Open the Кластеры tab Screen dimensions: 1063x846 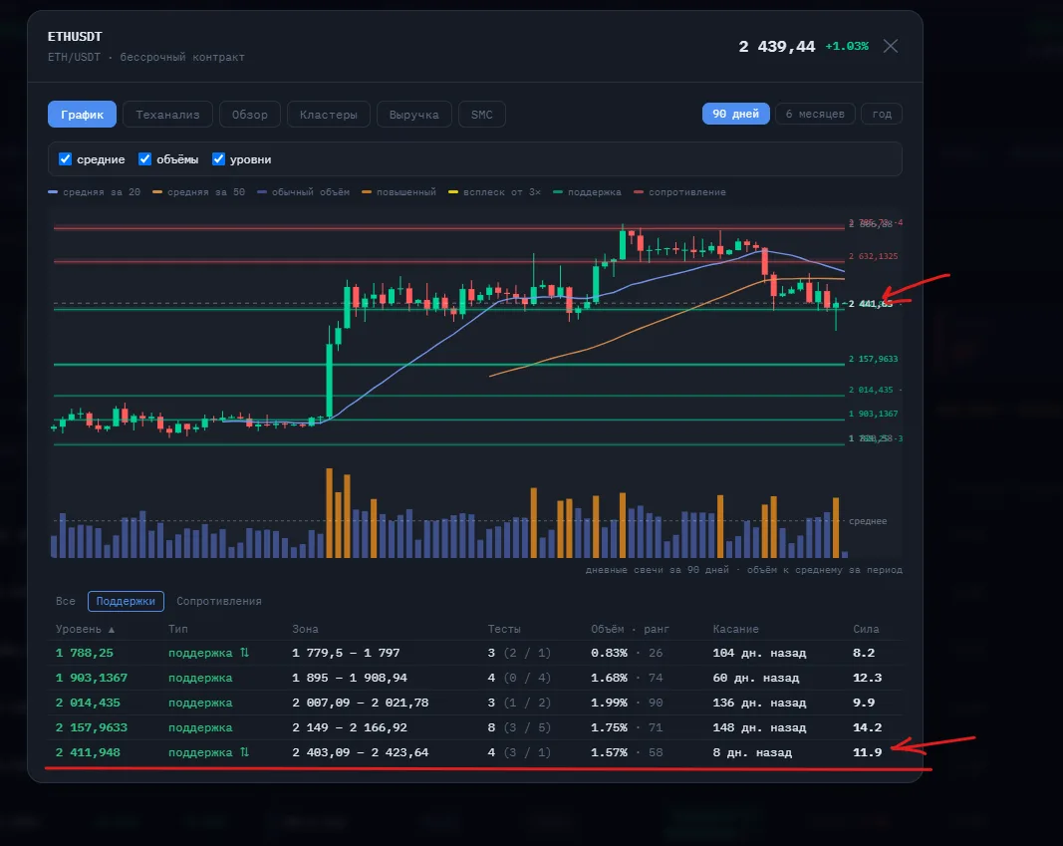[328, 115]
